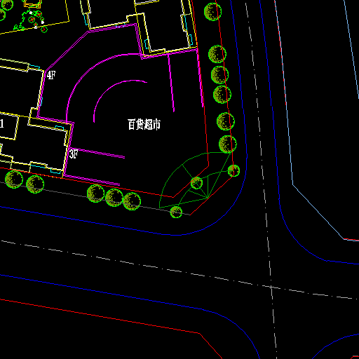Select the 百货超市 text label
The width and height of the screenshot is (359, 359).
[x=144, y=124]
